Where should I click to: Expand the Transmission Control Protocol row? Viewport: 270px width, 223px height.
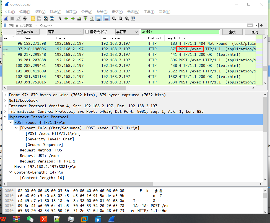point(5,112)
